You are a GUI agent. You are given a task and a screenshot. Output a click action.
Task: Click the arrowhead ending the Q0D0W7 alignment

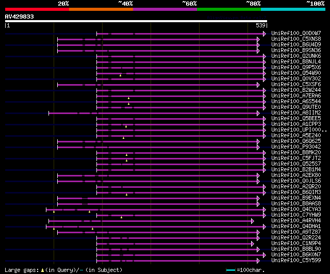(x=265, y=34)
